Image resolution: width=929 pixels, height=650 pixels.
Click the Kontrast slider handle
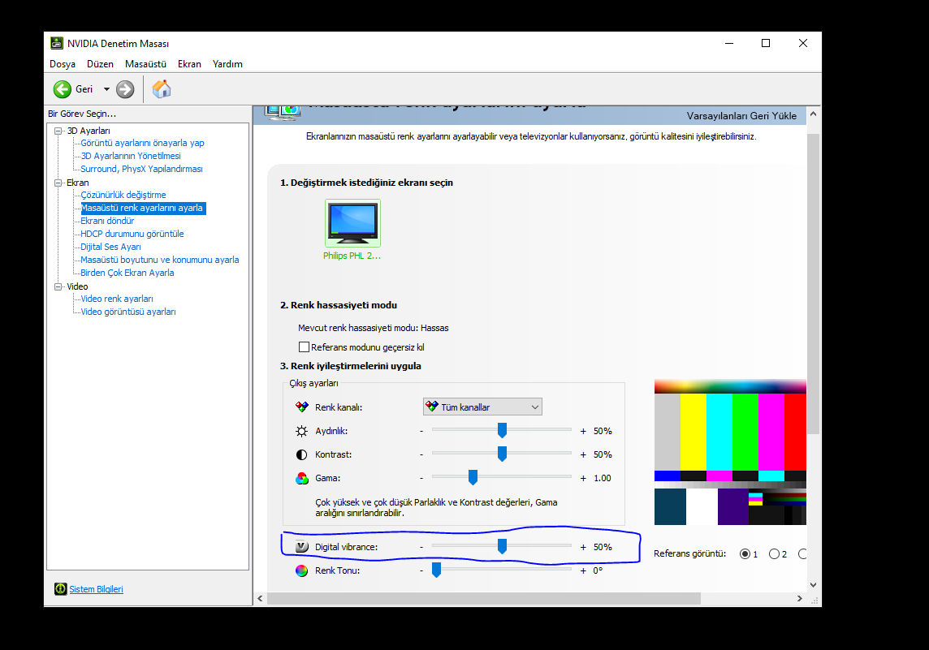(x=502, y=454)
